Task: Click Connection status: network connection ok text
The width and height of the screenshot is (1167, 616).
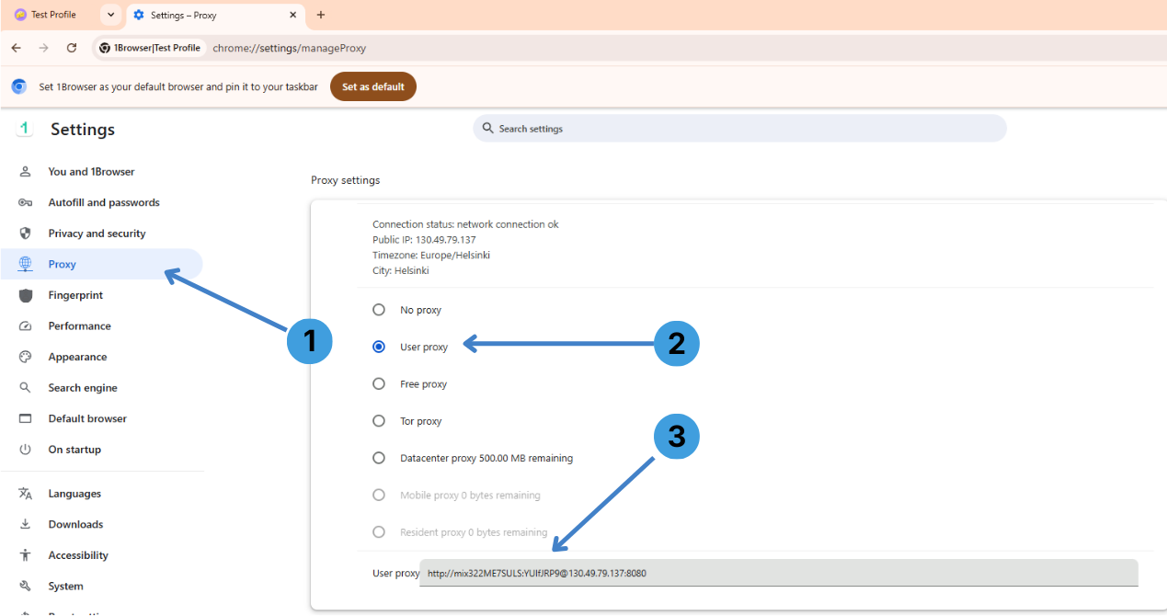Action: coord(465,224)
